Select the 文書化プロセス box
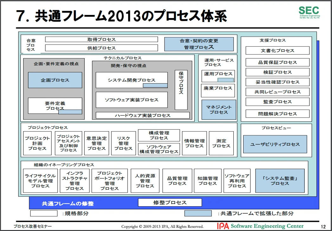Image resolution: width=332 pixels, height=231 pixels. [277, 51]
